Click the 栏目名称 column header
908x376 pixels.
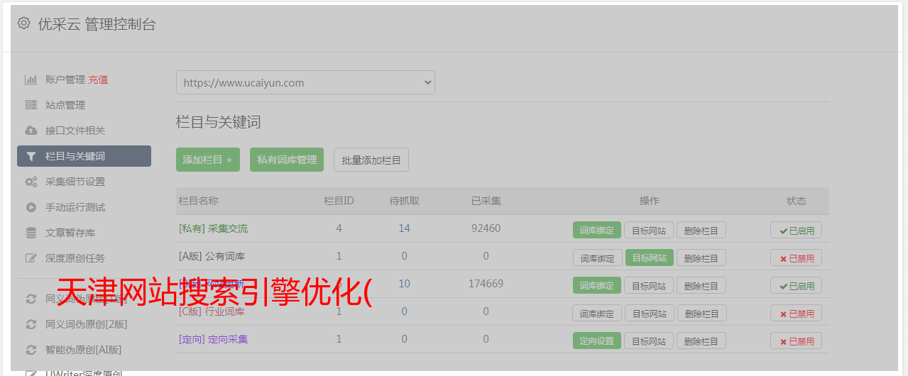pos(198,201)
